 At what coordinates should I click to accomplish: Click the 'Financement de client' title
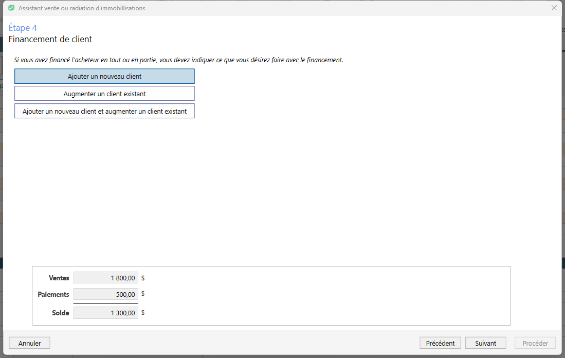click(x=50, y=39)
